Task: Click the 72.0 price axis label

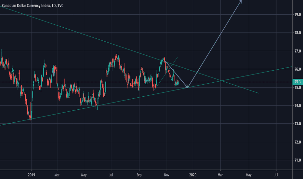Action: coord(298,142)
